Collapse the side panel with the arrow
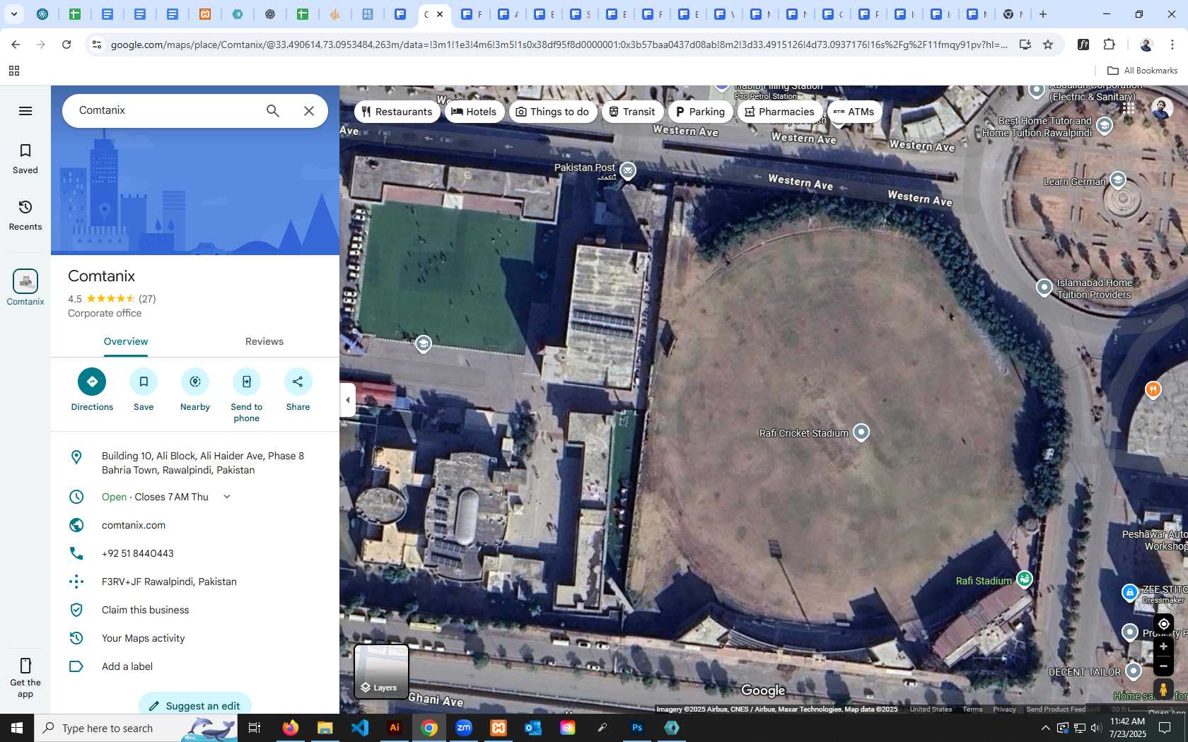Image resolution: width=1188 pixels, height=742 pixels. pos(347,400)
